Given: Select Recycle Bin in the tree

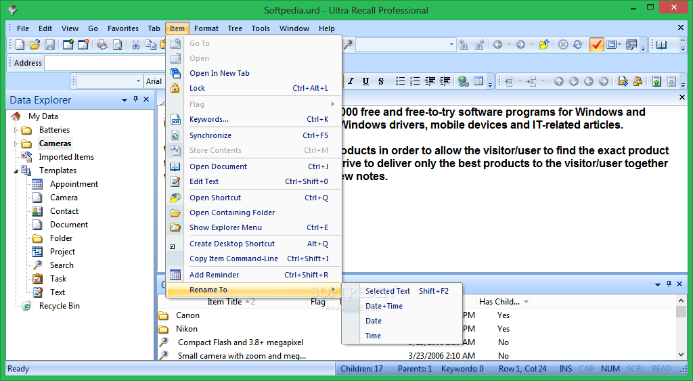Looking at the screenshot, I should click(x=60, y=306).
